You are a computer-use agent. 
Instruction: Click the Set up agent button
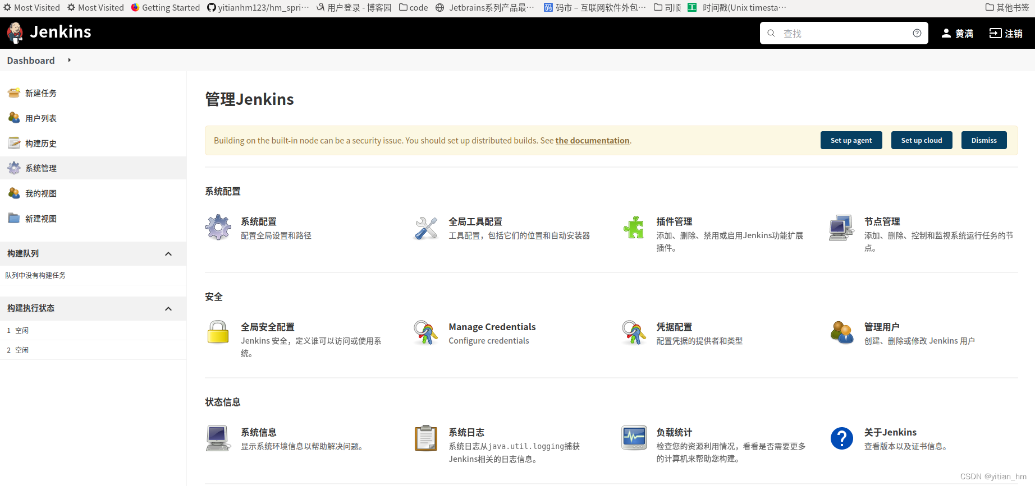tap(851, 140)
